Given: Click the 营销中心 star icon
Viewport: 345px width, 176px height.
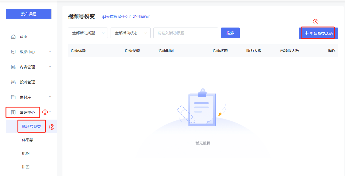Looking at the screenshot, I should coord(13,112).
